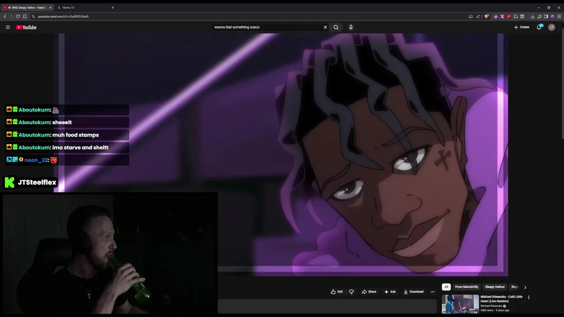
Task: Select the Sleepy Hallow - Faded tab
Action: click(26, 7)
